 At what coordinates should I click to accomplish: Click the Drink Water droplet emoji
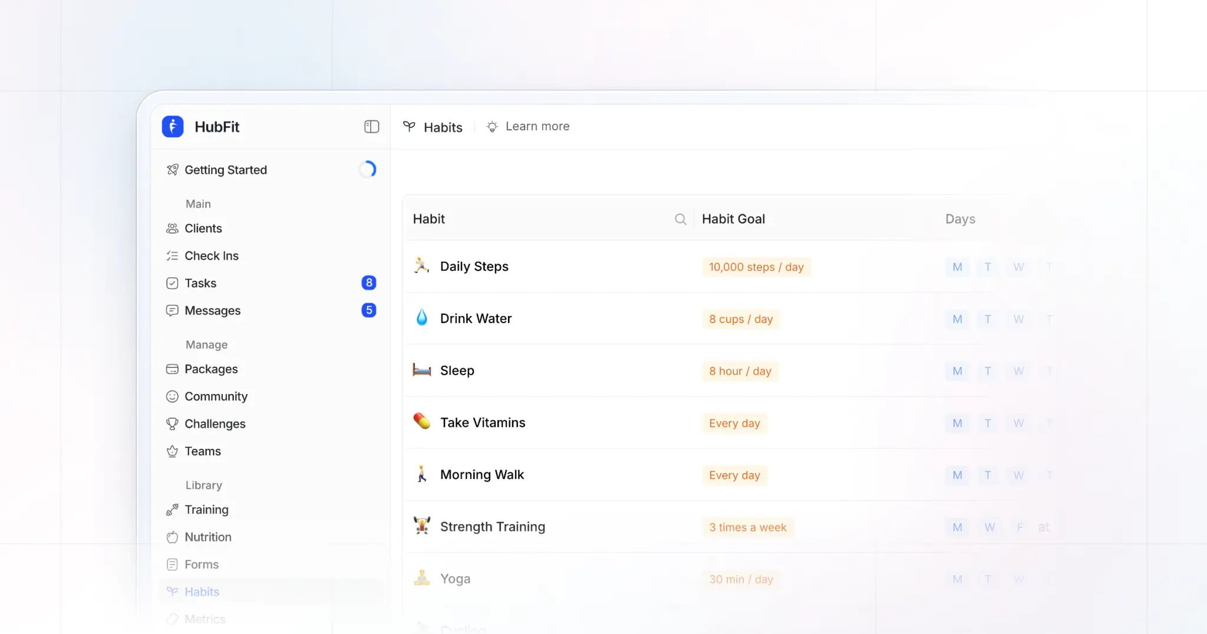(x=422, y=318)
